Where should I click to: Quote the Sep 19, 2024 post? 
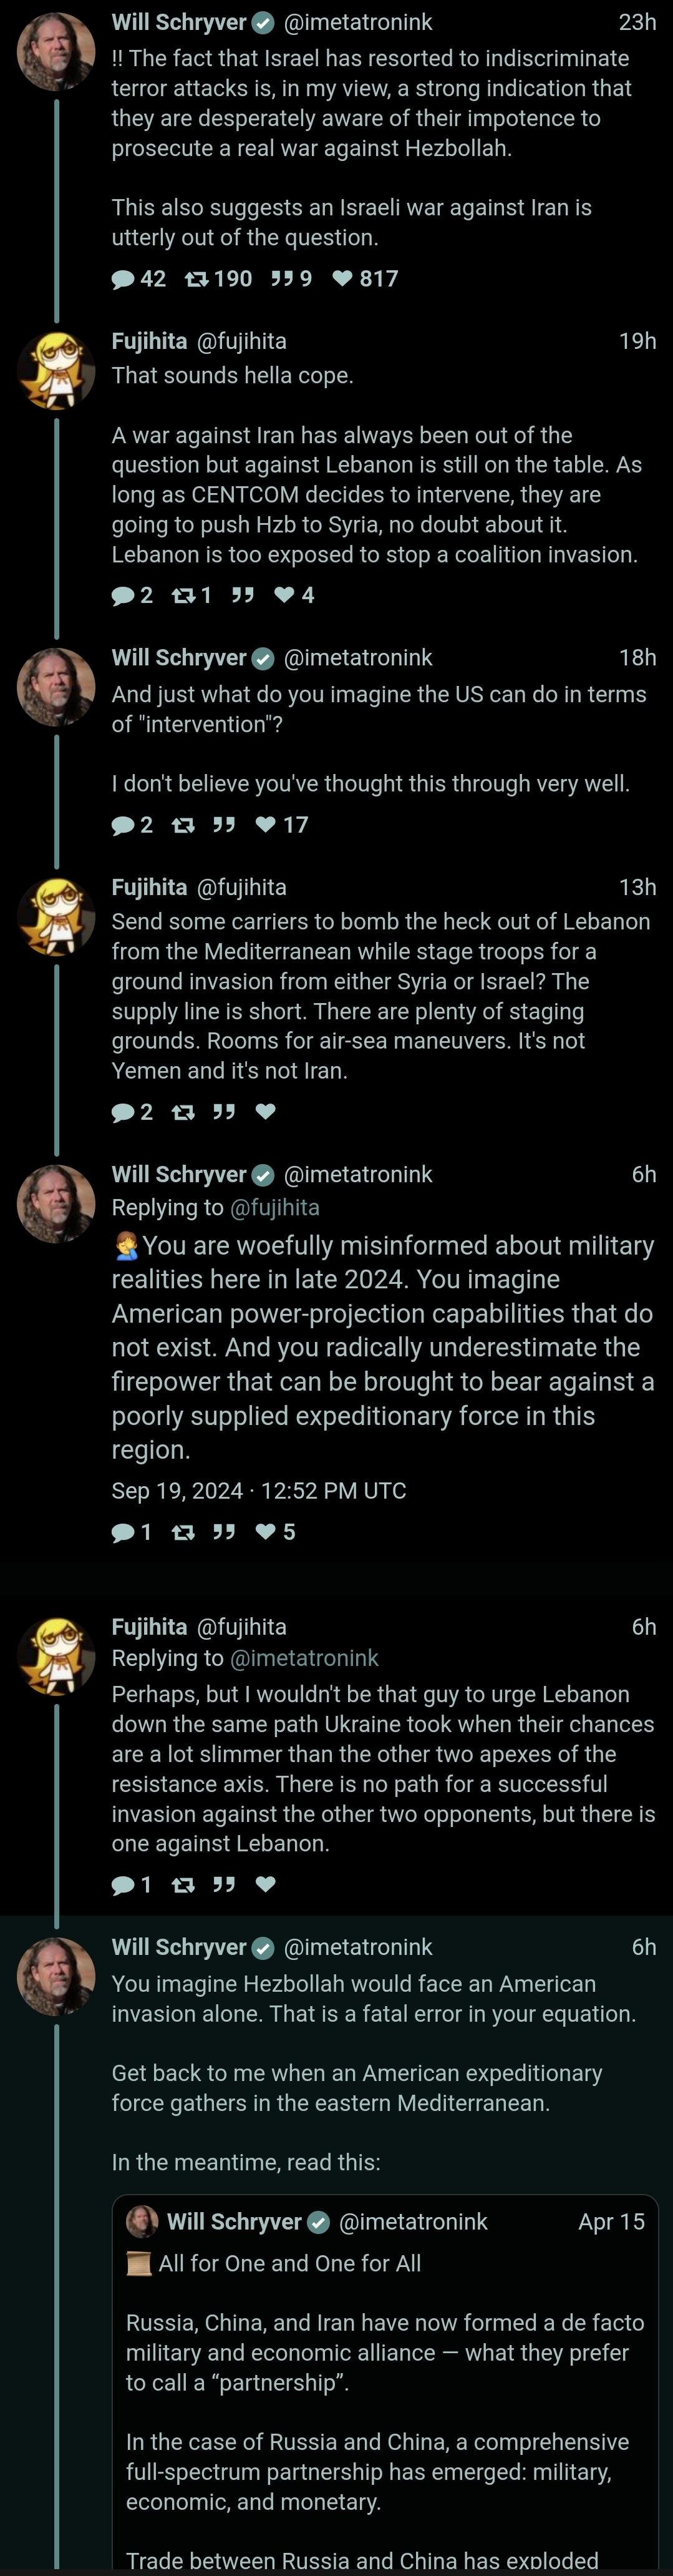coord(224,1532)
